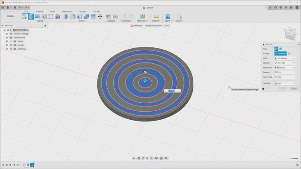Open the Direction 'One Side' dropdown
This screenshot has width=301, height=169.
click(x=285, y=63)
